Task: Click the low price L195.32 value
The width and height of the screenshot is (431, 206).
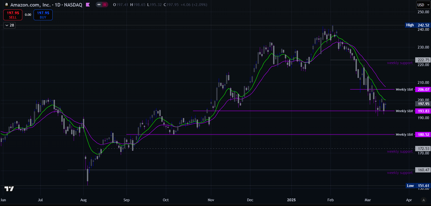Action: tap(154, 5)
